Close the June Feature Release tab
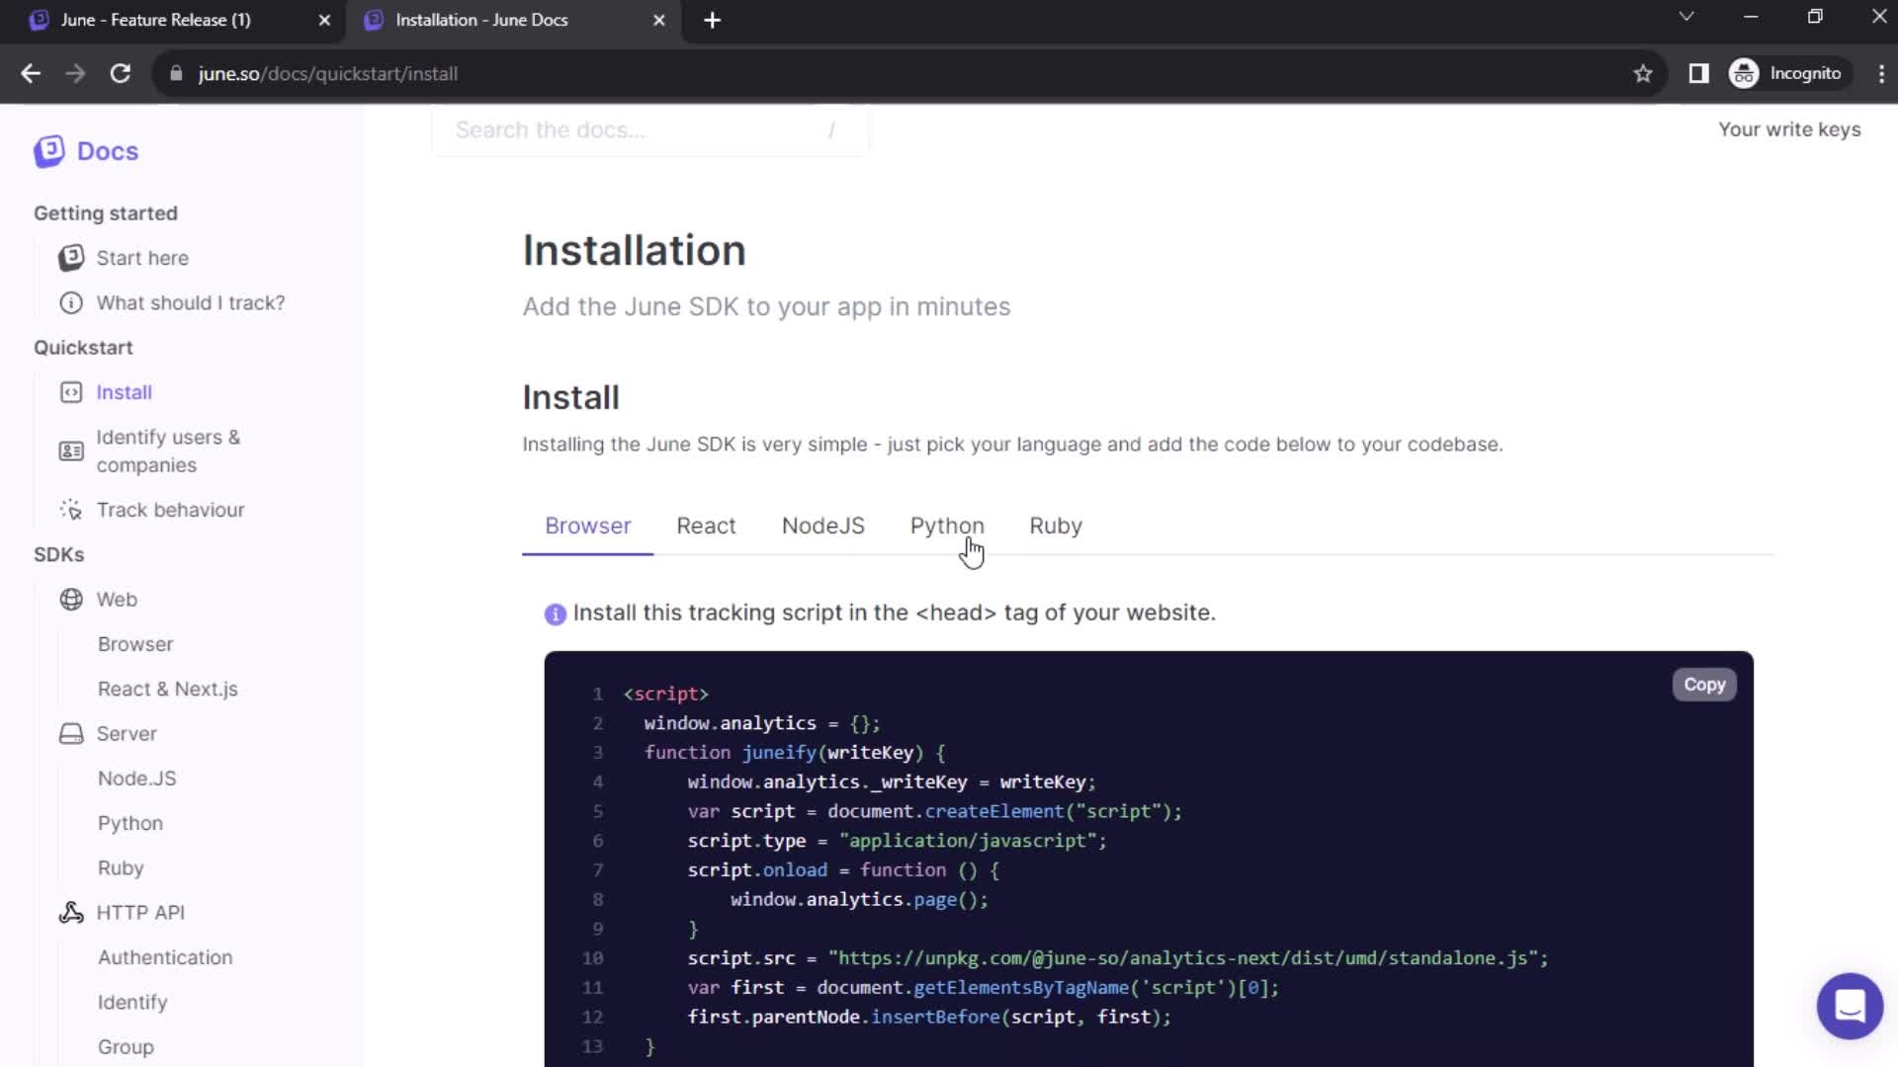 tap(324, 21)
